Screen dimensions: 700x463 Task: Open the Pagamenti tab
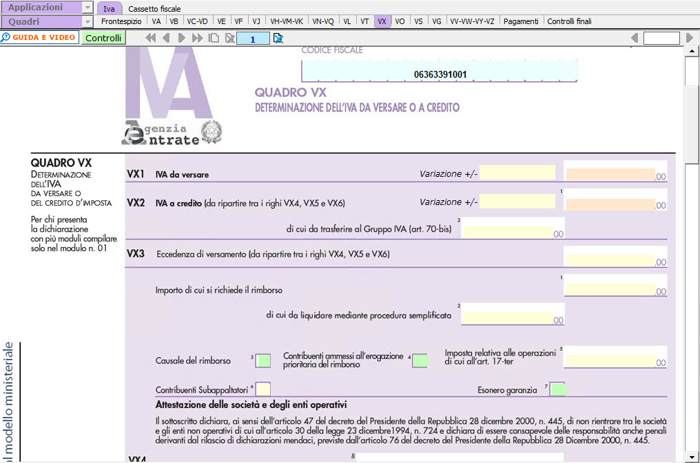521,21
